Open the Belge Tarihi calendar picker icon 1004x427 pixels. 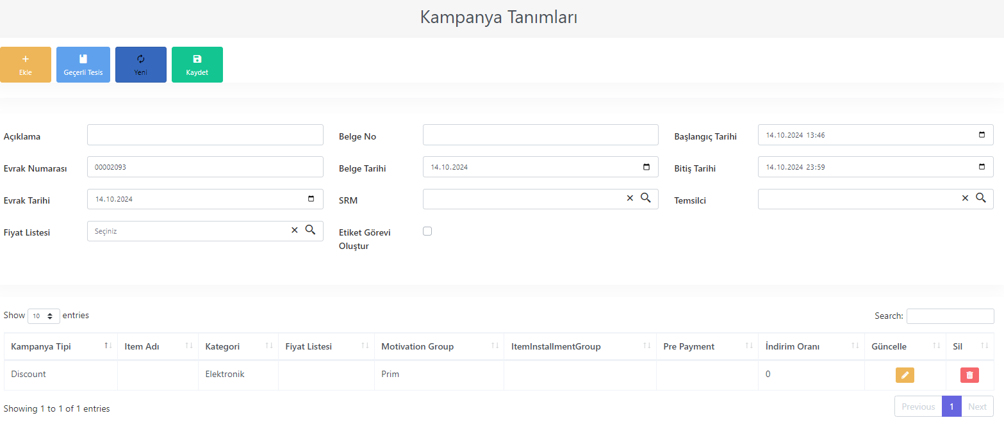(x=646, y=167)
